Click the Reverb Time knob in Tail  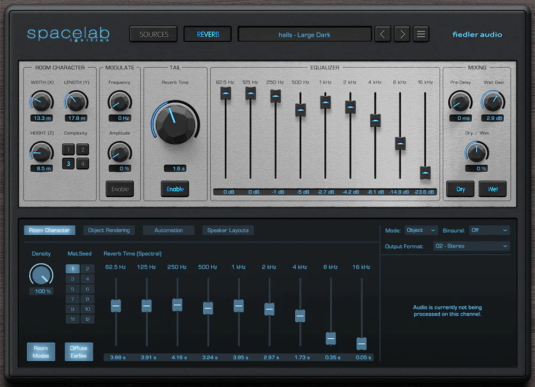[x=175, y=122]
